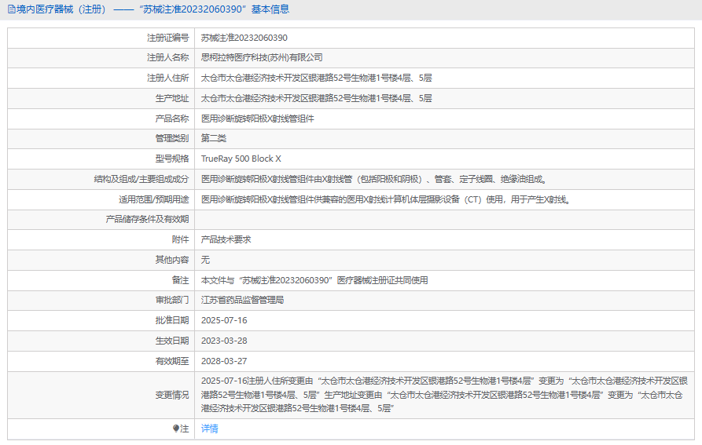The image size is (702, 445).
Task: Click the 注册证编号 label
Action: (168, 38)
